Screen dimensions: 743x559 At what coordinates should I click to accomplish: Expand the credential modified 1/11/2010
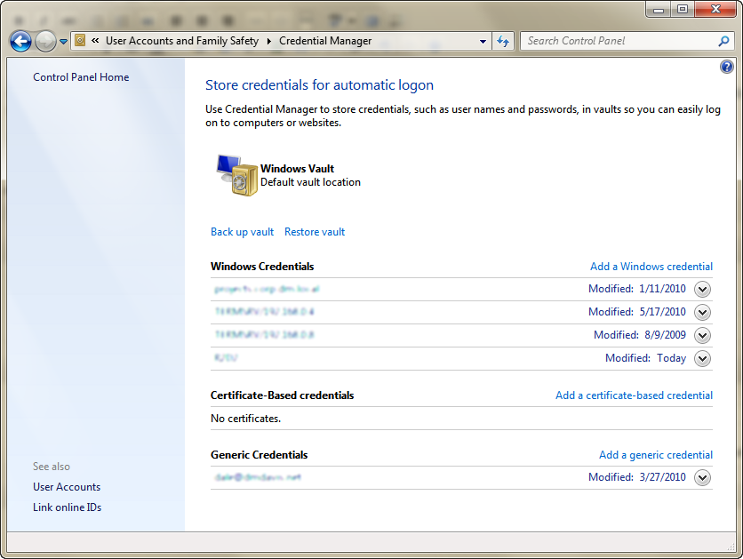702,289
